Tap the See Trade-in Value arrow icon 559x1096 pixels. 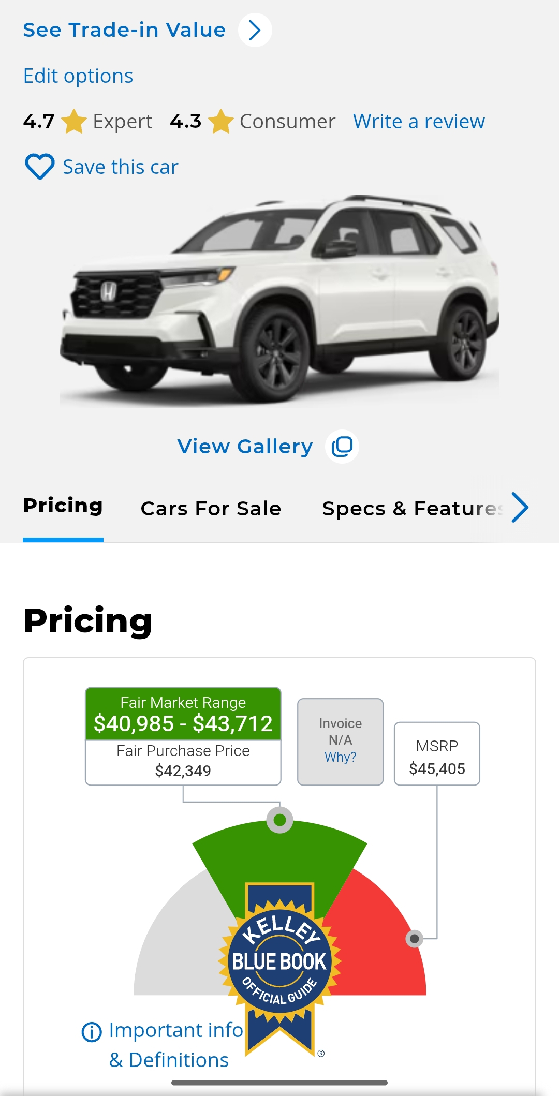[x=255, y=30]
